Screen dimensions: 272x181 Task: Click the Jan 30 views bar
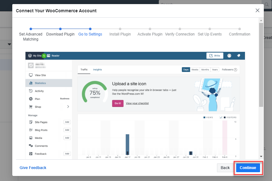point(191,153)
